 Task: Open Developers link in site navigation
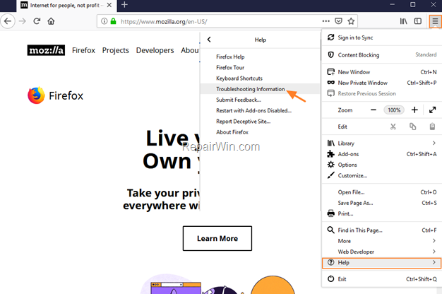point(155,50)
